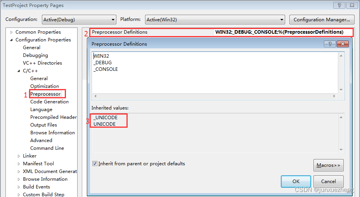Close the Preprocessor Definitions dialog

click(x=343, y=44)
